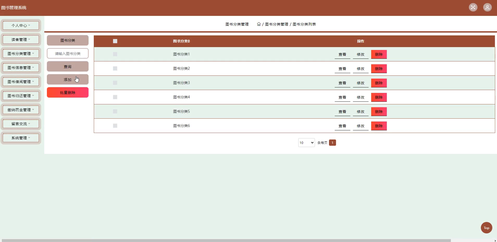Delete 图书分类2 with 删除 button
497x242 pixels.
tap(379, 69)
